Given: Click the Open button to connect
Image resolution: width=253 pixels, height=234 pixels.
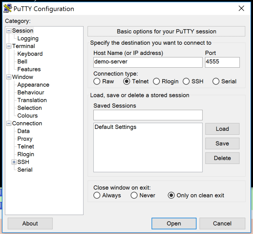Looking at the screenshot, I should pyautogui.click(x=174, y=223).
